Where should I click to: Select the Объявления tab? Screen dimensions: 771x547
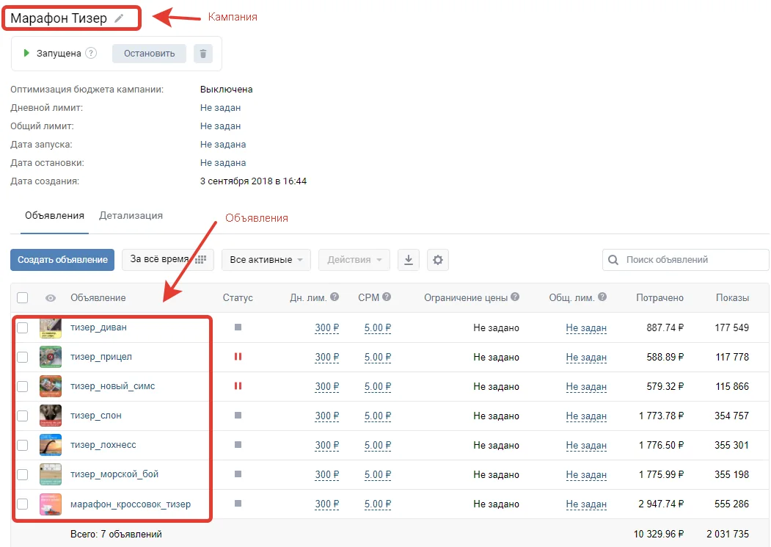pos(54,216)
